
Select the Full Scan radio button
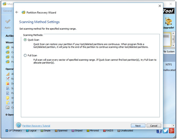(x=25, y=55)
